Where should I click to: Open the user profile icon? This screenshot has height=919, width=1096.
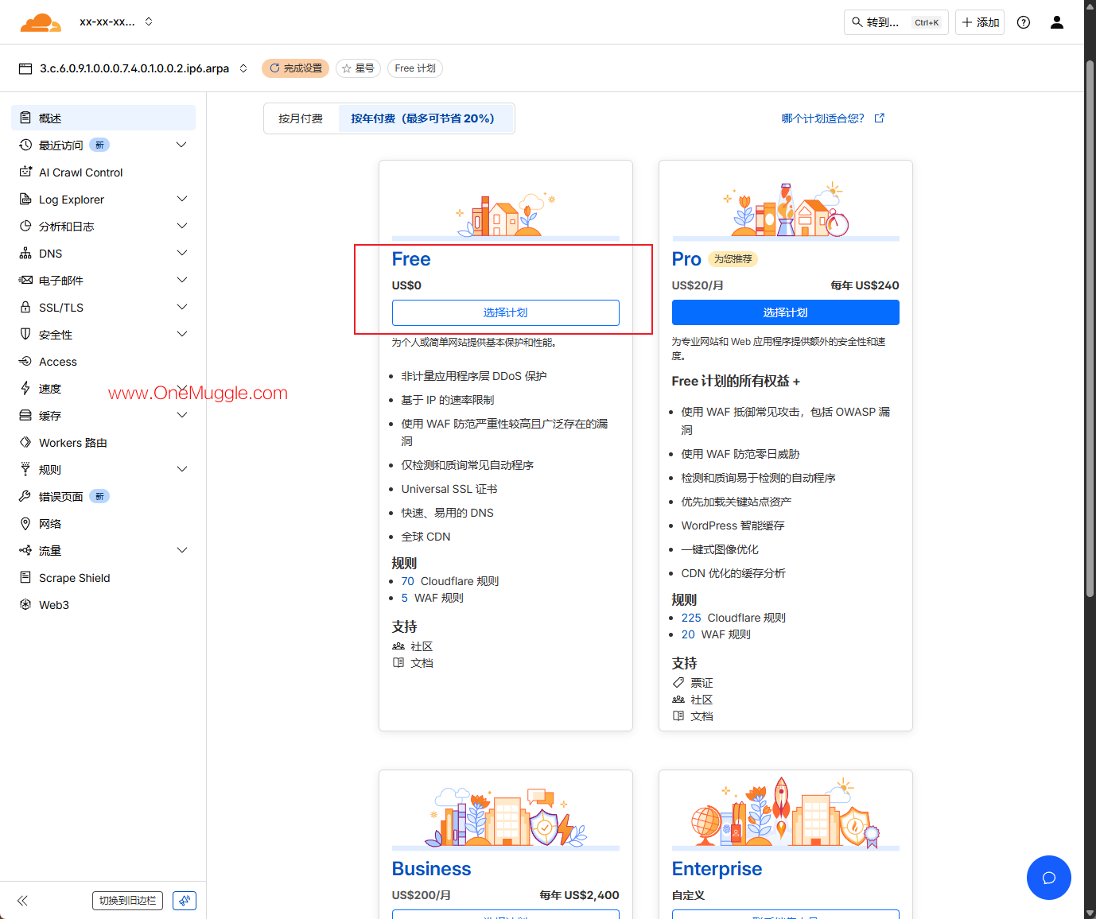tap(1057, 22)
